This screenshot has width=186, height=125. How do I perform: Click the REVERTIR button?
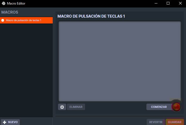(156, 122)
